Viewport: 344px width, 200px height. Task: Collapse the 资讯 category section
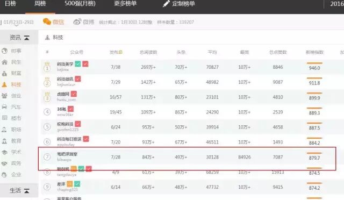pos(27,38)
